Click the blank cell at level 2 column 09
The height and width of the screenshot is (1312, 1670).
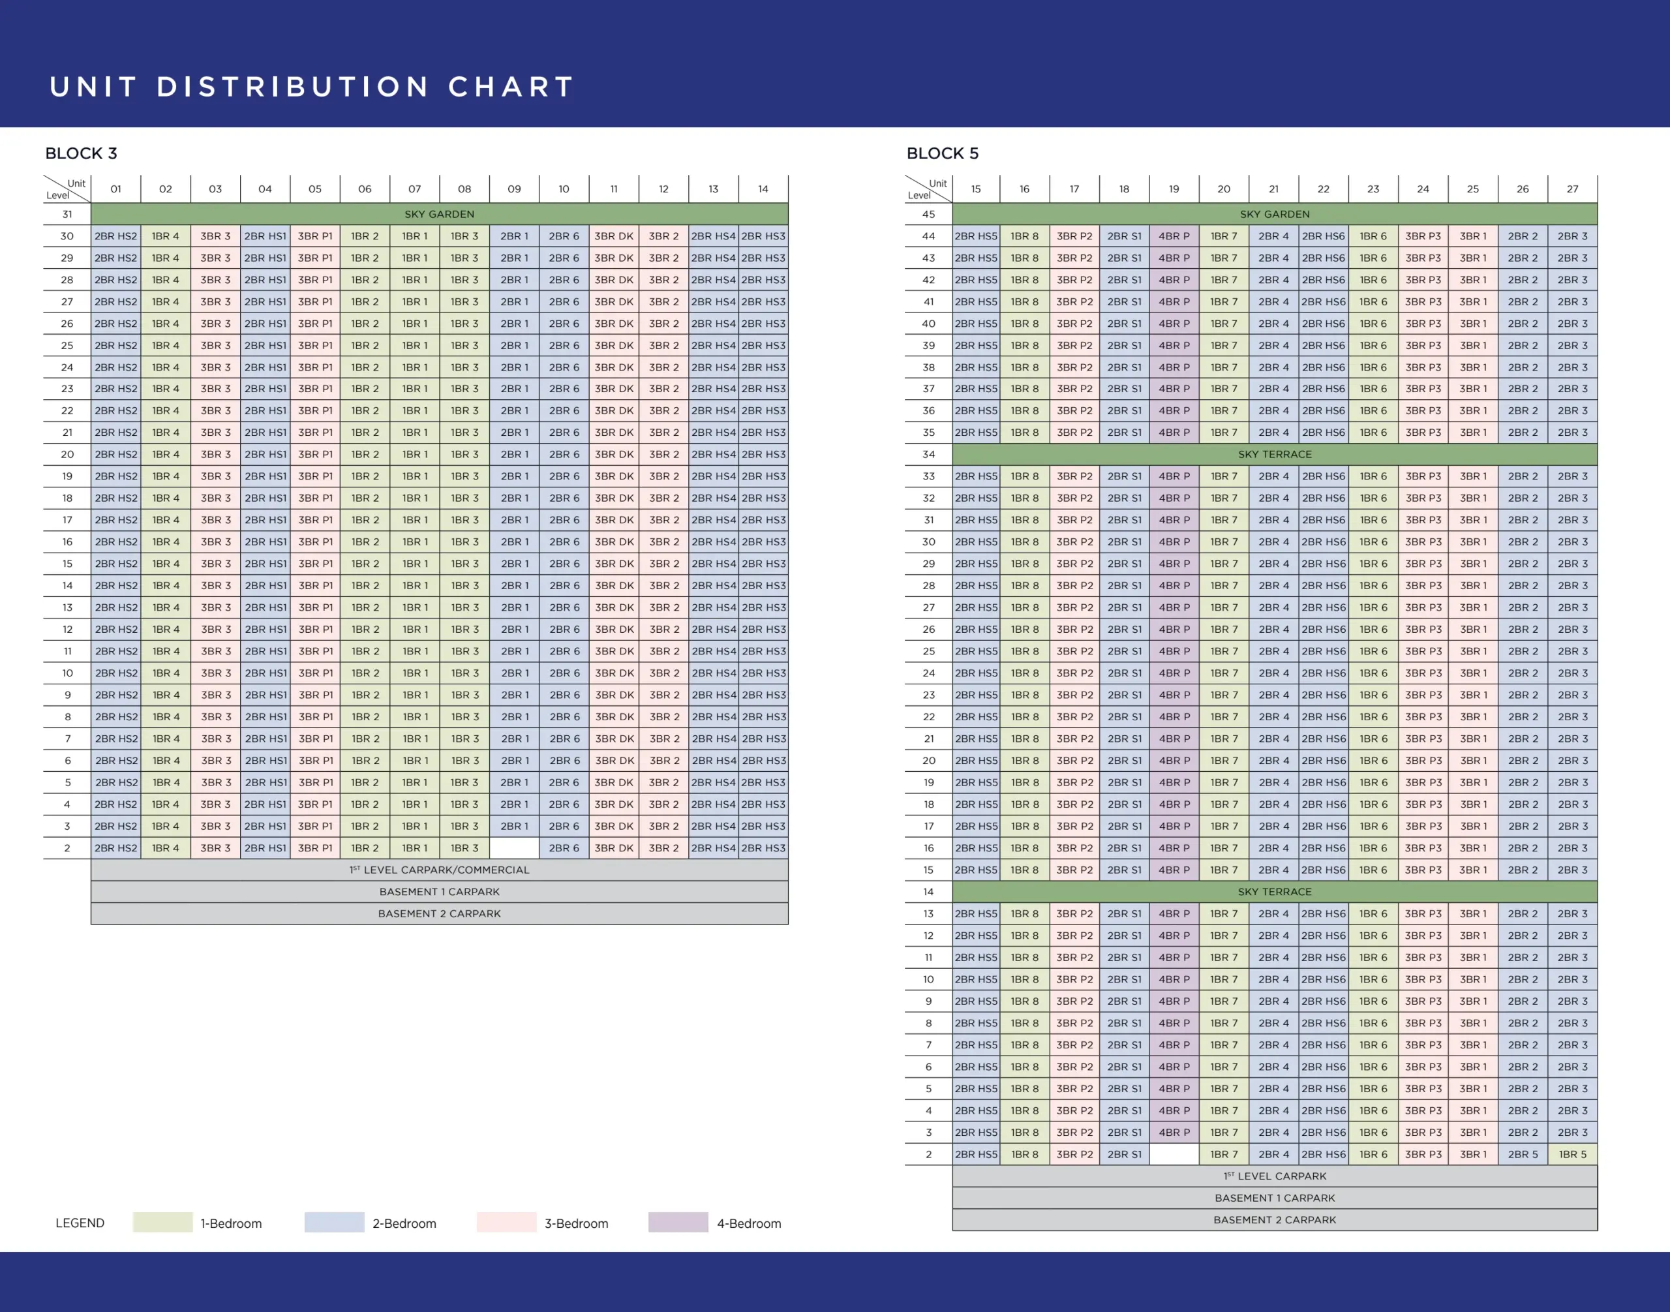point(515,848)
